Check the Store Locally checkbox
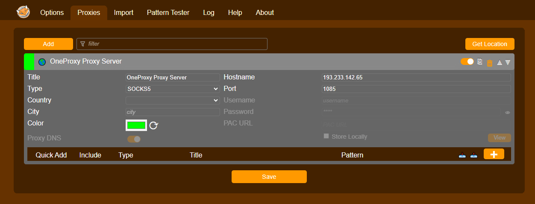 [x=326, y=136]
